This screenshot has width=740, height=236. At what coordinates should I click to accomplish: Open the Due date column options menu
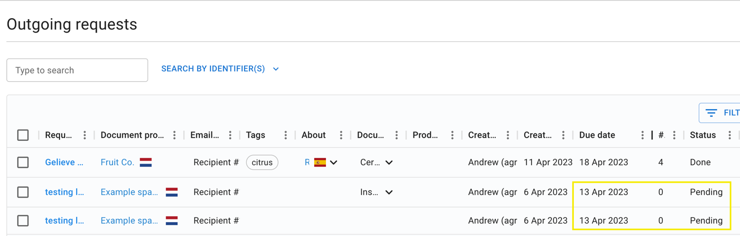point(643,135)
